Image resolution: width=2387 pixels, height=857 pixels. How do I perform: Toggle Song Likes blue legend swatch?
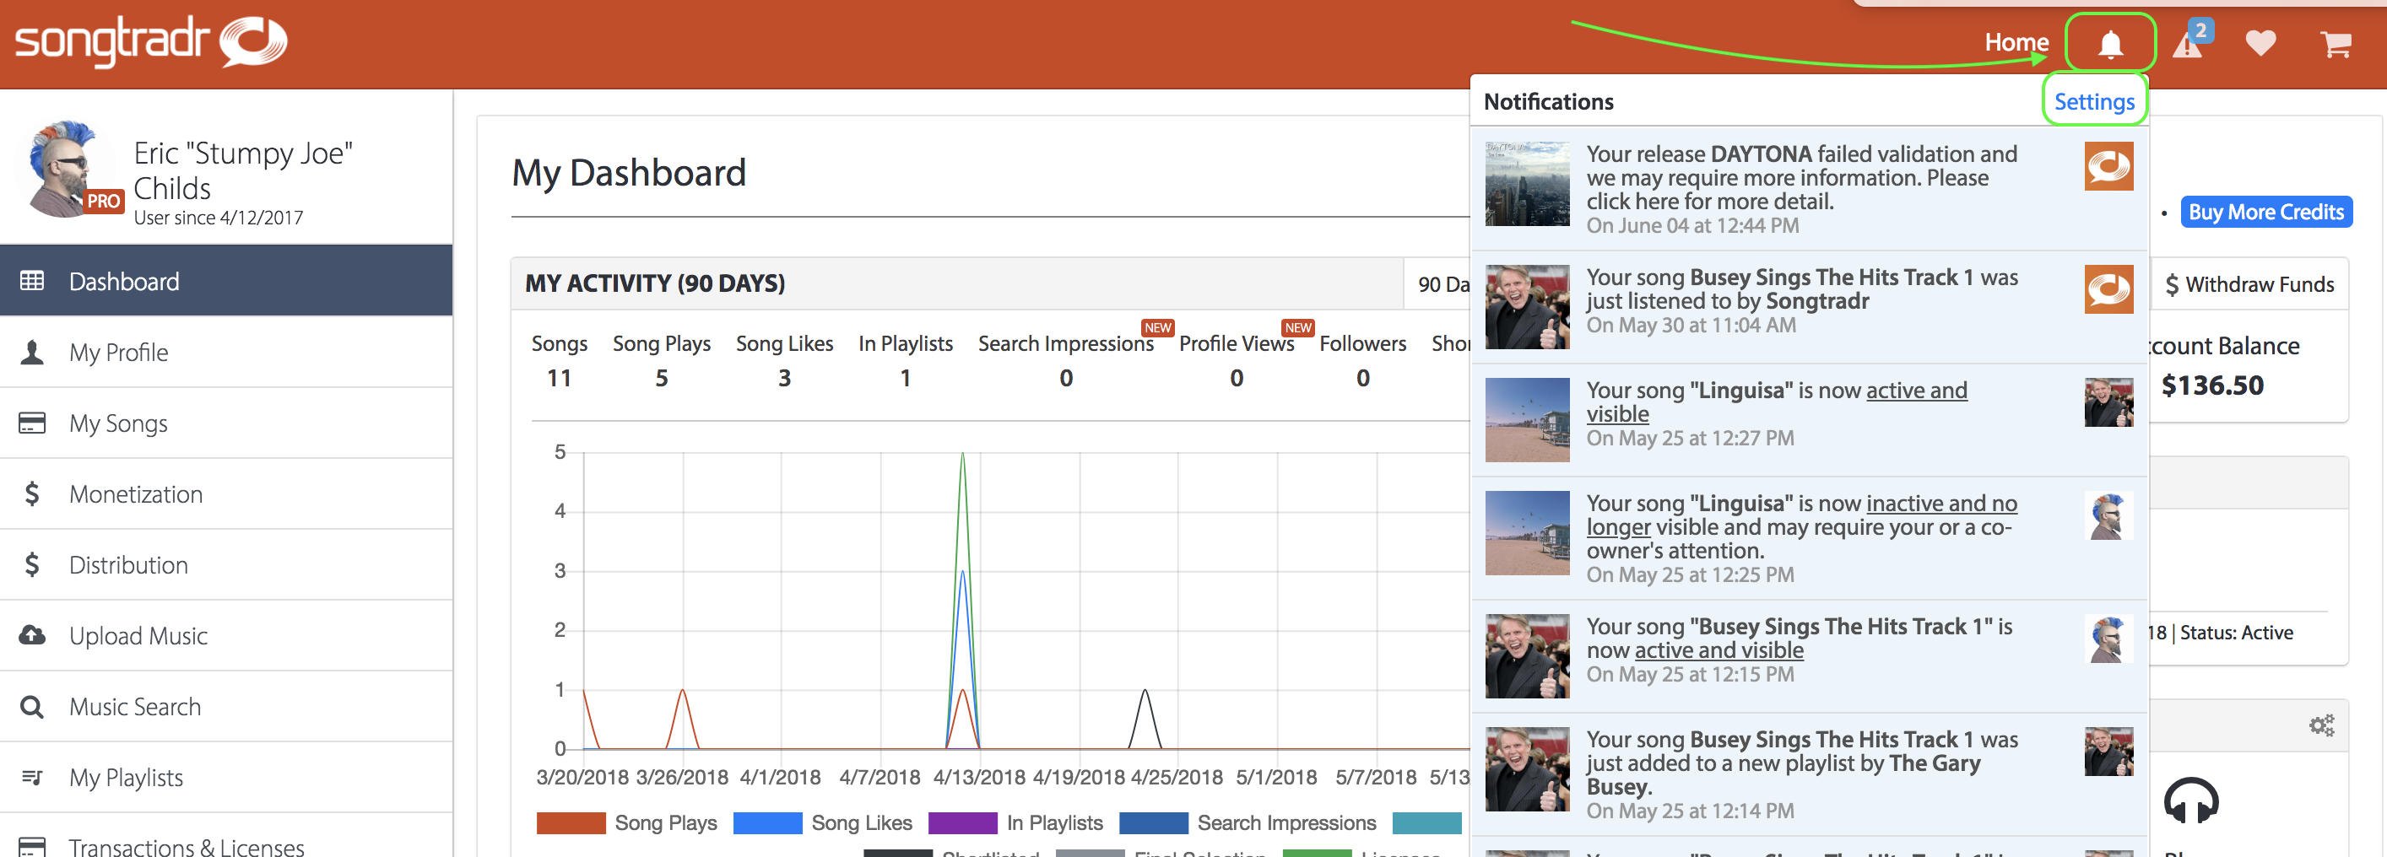click(x=767, y=822)
